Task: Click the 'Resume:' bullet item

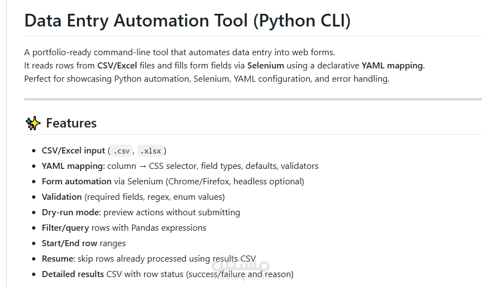Action: [149, 259]
